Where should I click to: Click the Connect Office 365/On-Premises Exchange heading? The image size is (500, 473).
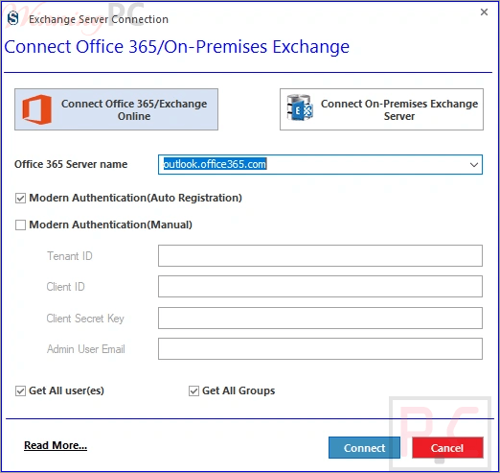[177, 47]
